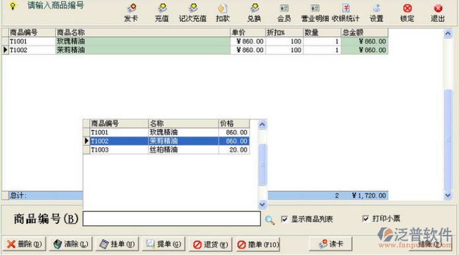Focus the 商品编号 input field
This screenshot has height=255, width=459.
click(x=171, y=219)
